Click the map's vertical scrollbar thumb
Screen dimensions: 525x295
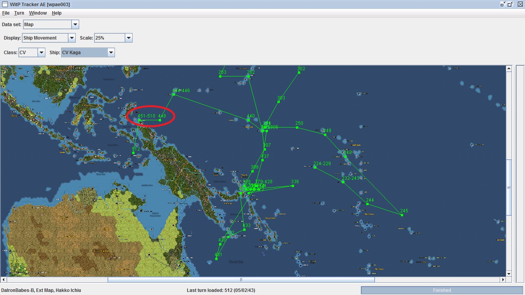click(509, 187)
